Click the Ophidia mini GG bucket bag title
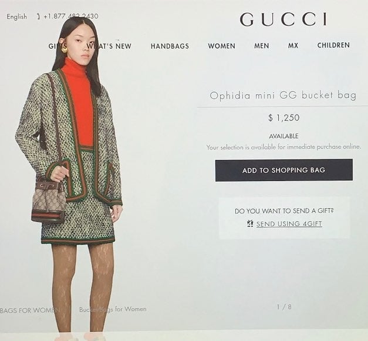368x341 pixels. (x=283, y=95)
